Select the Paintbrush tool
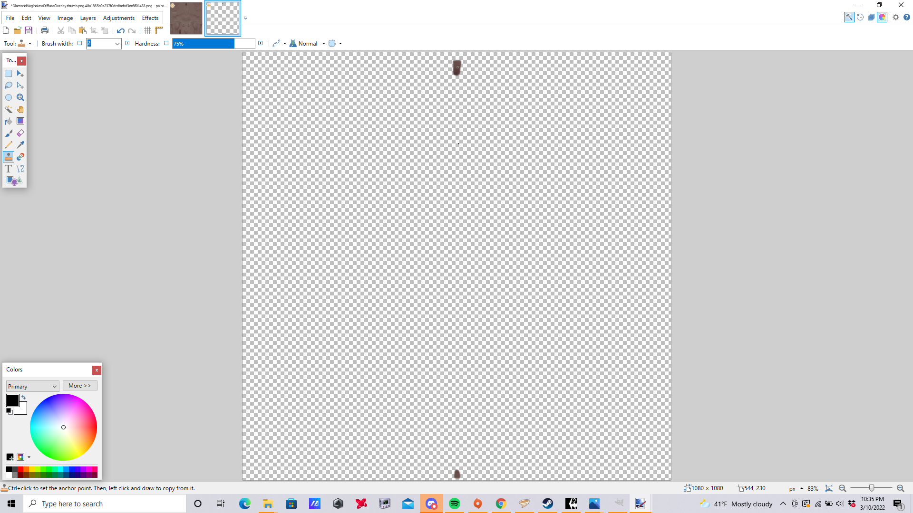913x513 pixels. pos(9,133)
